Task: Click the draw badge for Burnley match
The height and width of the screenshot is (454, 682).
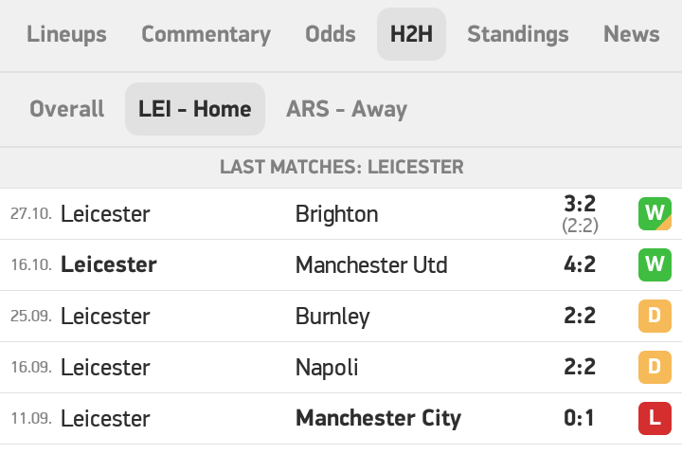Action: [655, 316]
